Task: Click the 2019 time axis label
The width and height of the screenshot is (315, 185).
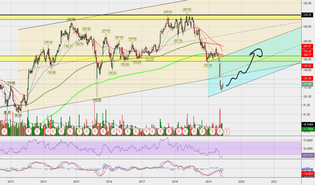Action: [209, 182]
